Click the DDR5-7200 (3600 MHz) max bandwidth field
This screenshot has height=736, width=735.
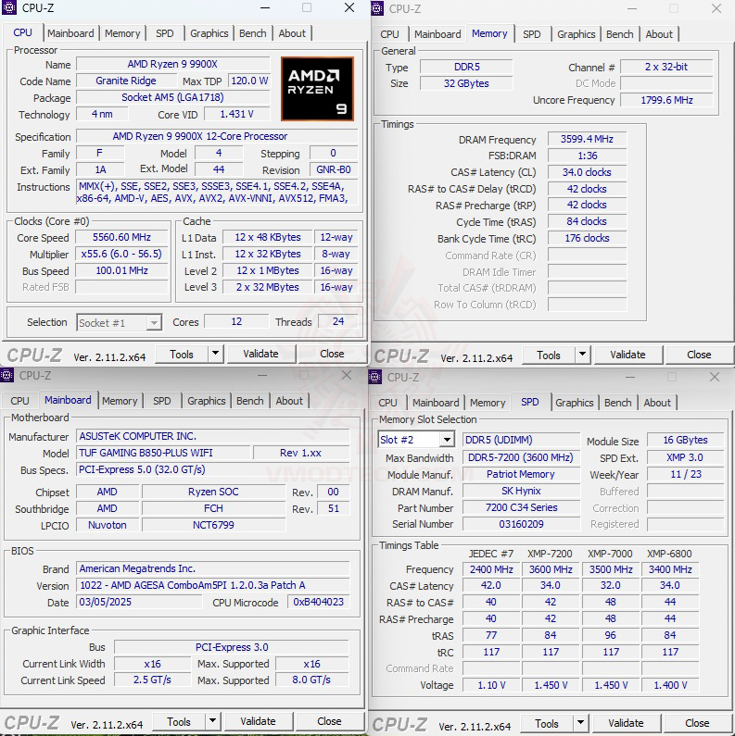521,457
